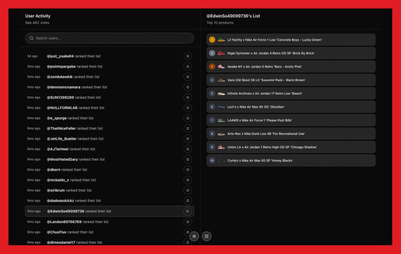Image resolution: width=401 pixels, height=254 pixels.
Task: Open circle icon beside @Landon89766769 row
Action: pos(187,222)
